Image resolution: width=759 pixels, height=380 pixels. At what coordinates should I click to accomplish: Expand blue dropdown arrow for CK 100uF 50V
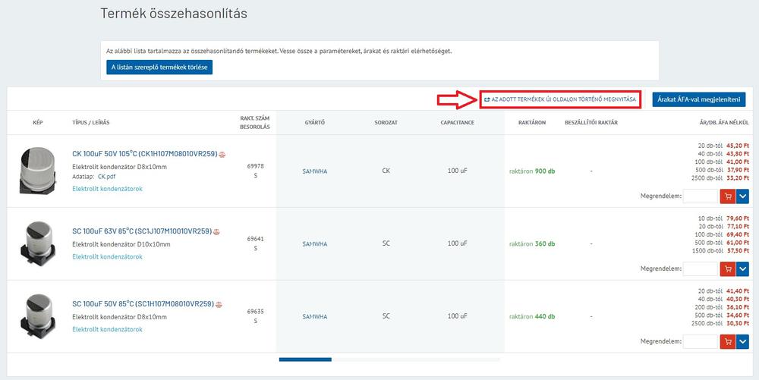[742, 196]
